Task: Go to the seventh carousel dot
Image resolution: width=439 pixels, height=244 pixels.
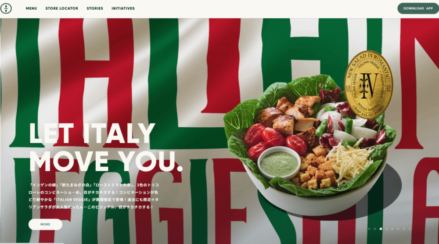Action: (404, 229)
